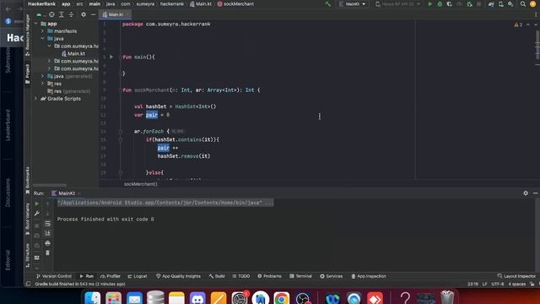
Task: Click UTF-8 encoding in status bar
Action: (x=497, y=284)
